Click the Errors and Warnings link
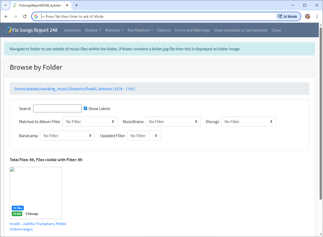 click(x=192, y=30)
